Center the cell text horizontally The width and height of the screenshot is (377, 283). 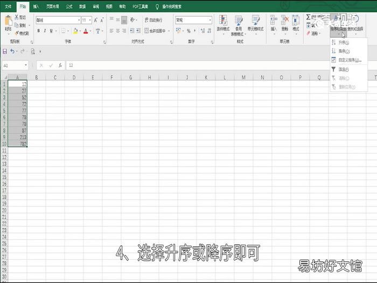click(x=118, y=31)
